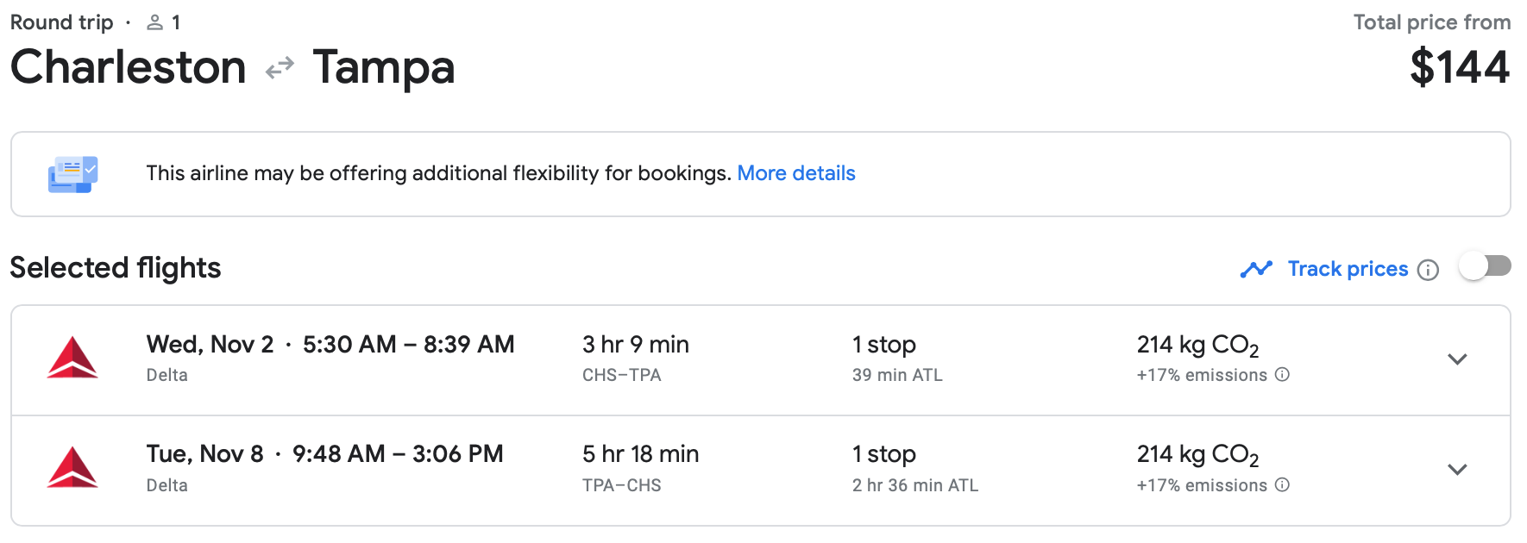Open the More details link
The width and height of the screenshot is (1527, 543).
tap(795, 173)
